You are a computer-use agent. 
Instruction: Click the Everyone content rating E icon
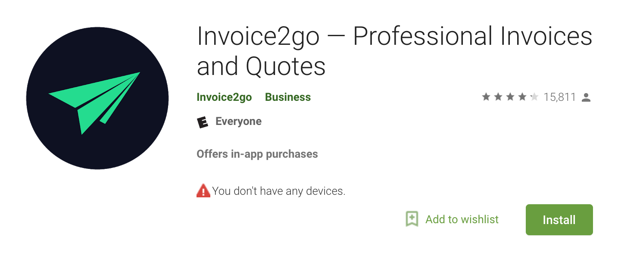[x=203, y=122]
